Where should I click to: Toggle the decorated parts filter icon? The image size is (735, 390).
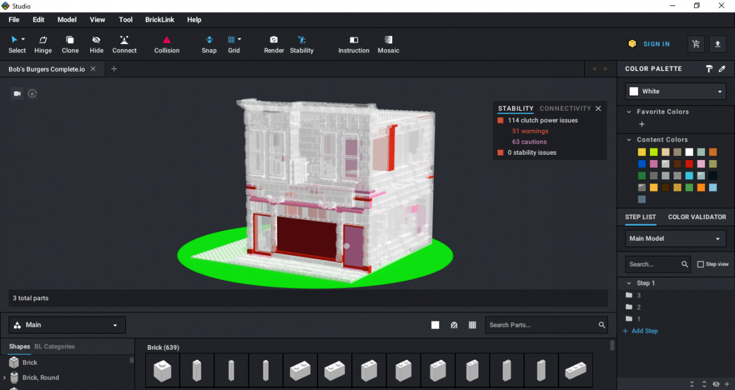(x=454, y=325)
